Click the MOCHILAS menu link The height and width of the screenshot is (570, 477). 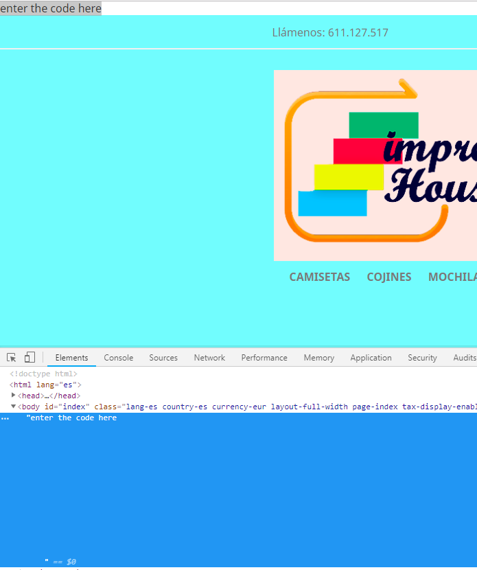pyautogui.click(x=453, y=277)
